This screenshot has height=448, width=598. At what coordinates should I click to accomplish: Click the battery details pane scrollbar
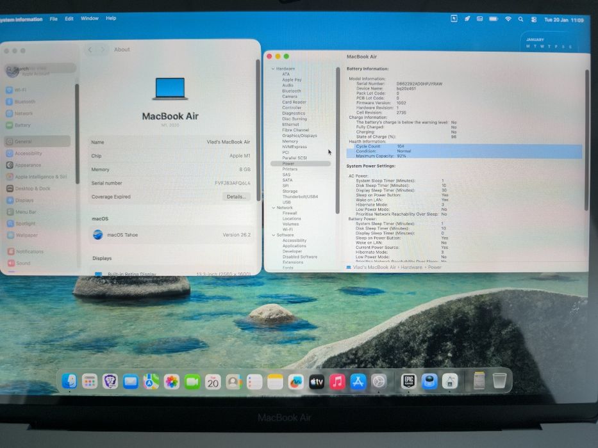(586, 140)
